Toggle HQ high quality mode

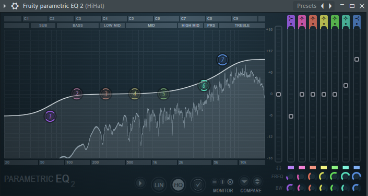click(179, 185)
